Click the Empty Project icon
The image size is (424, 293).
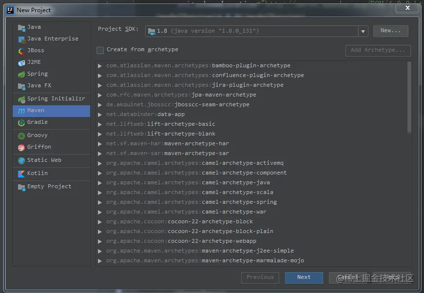pyautogui.click(x=21, y=187)
